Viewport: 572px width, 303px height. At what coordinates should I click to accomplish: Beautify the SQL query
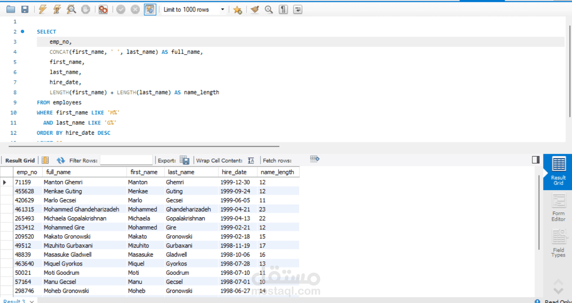(255, 9)
